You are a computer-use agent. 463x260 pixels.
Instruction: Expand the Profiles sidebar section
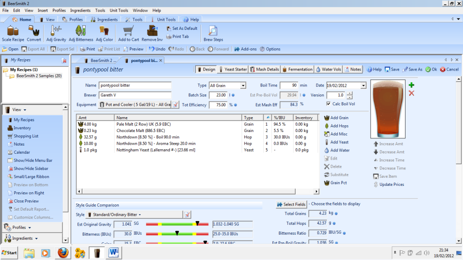29,227
